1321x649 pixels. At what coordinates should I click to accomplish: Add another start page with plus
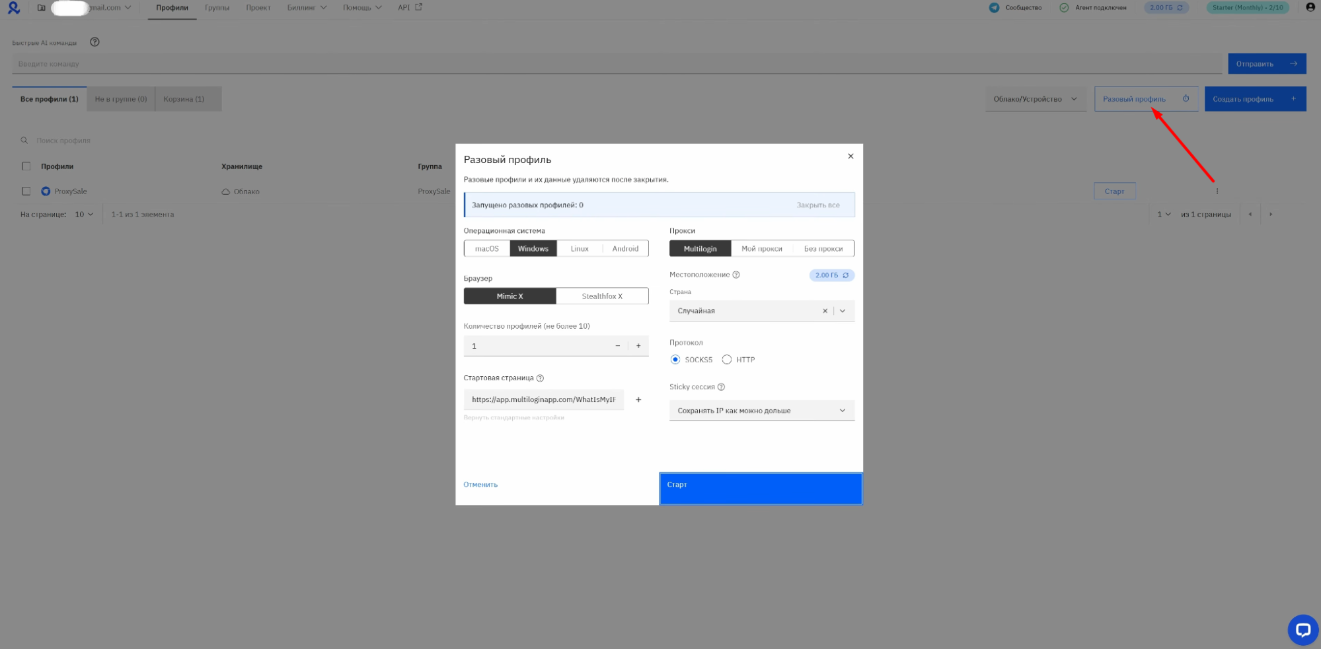pyautogui.click(x=638, y=399)
